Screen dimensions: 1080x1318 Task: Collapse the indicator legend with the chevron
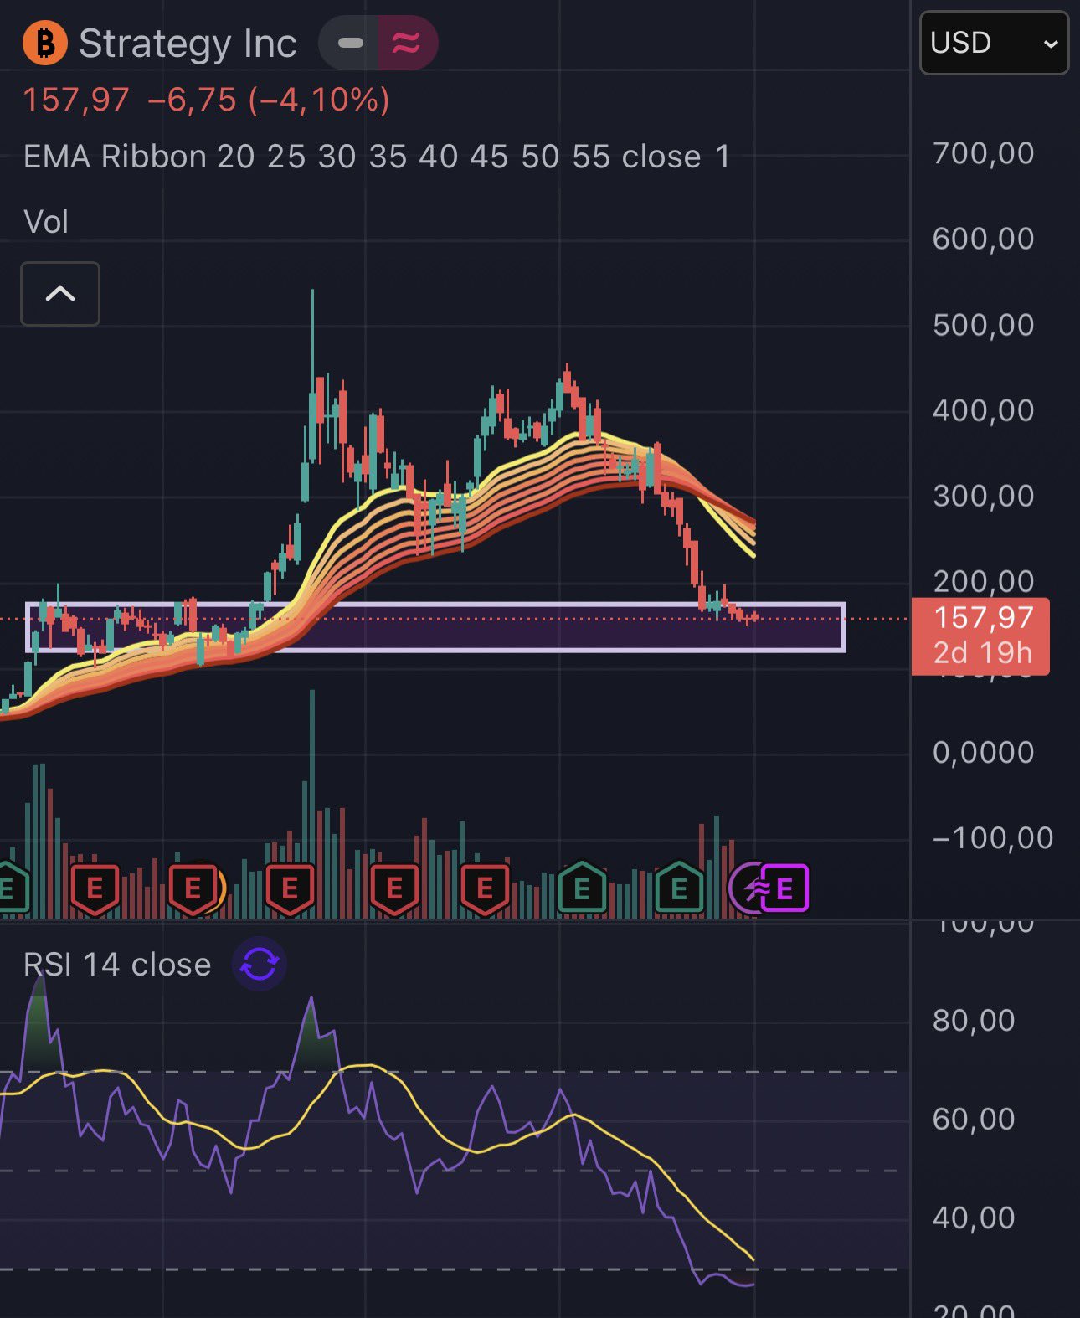click(x=60, y=294)
